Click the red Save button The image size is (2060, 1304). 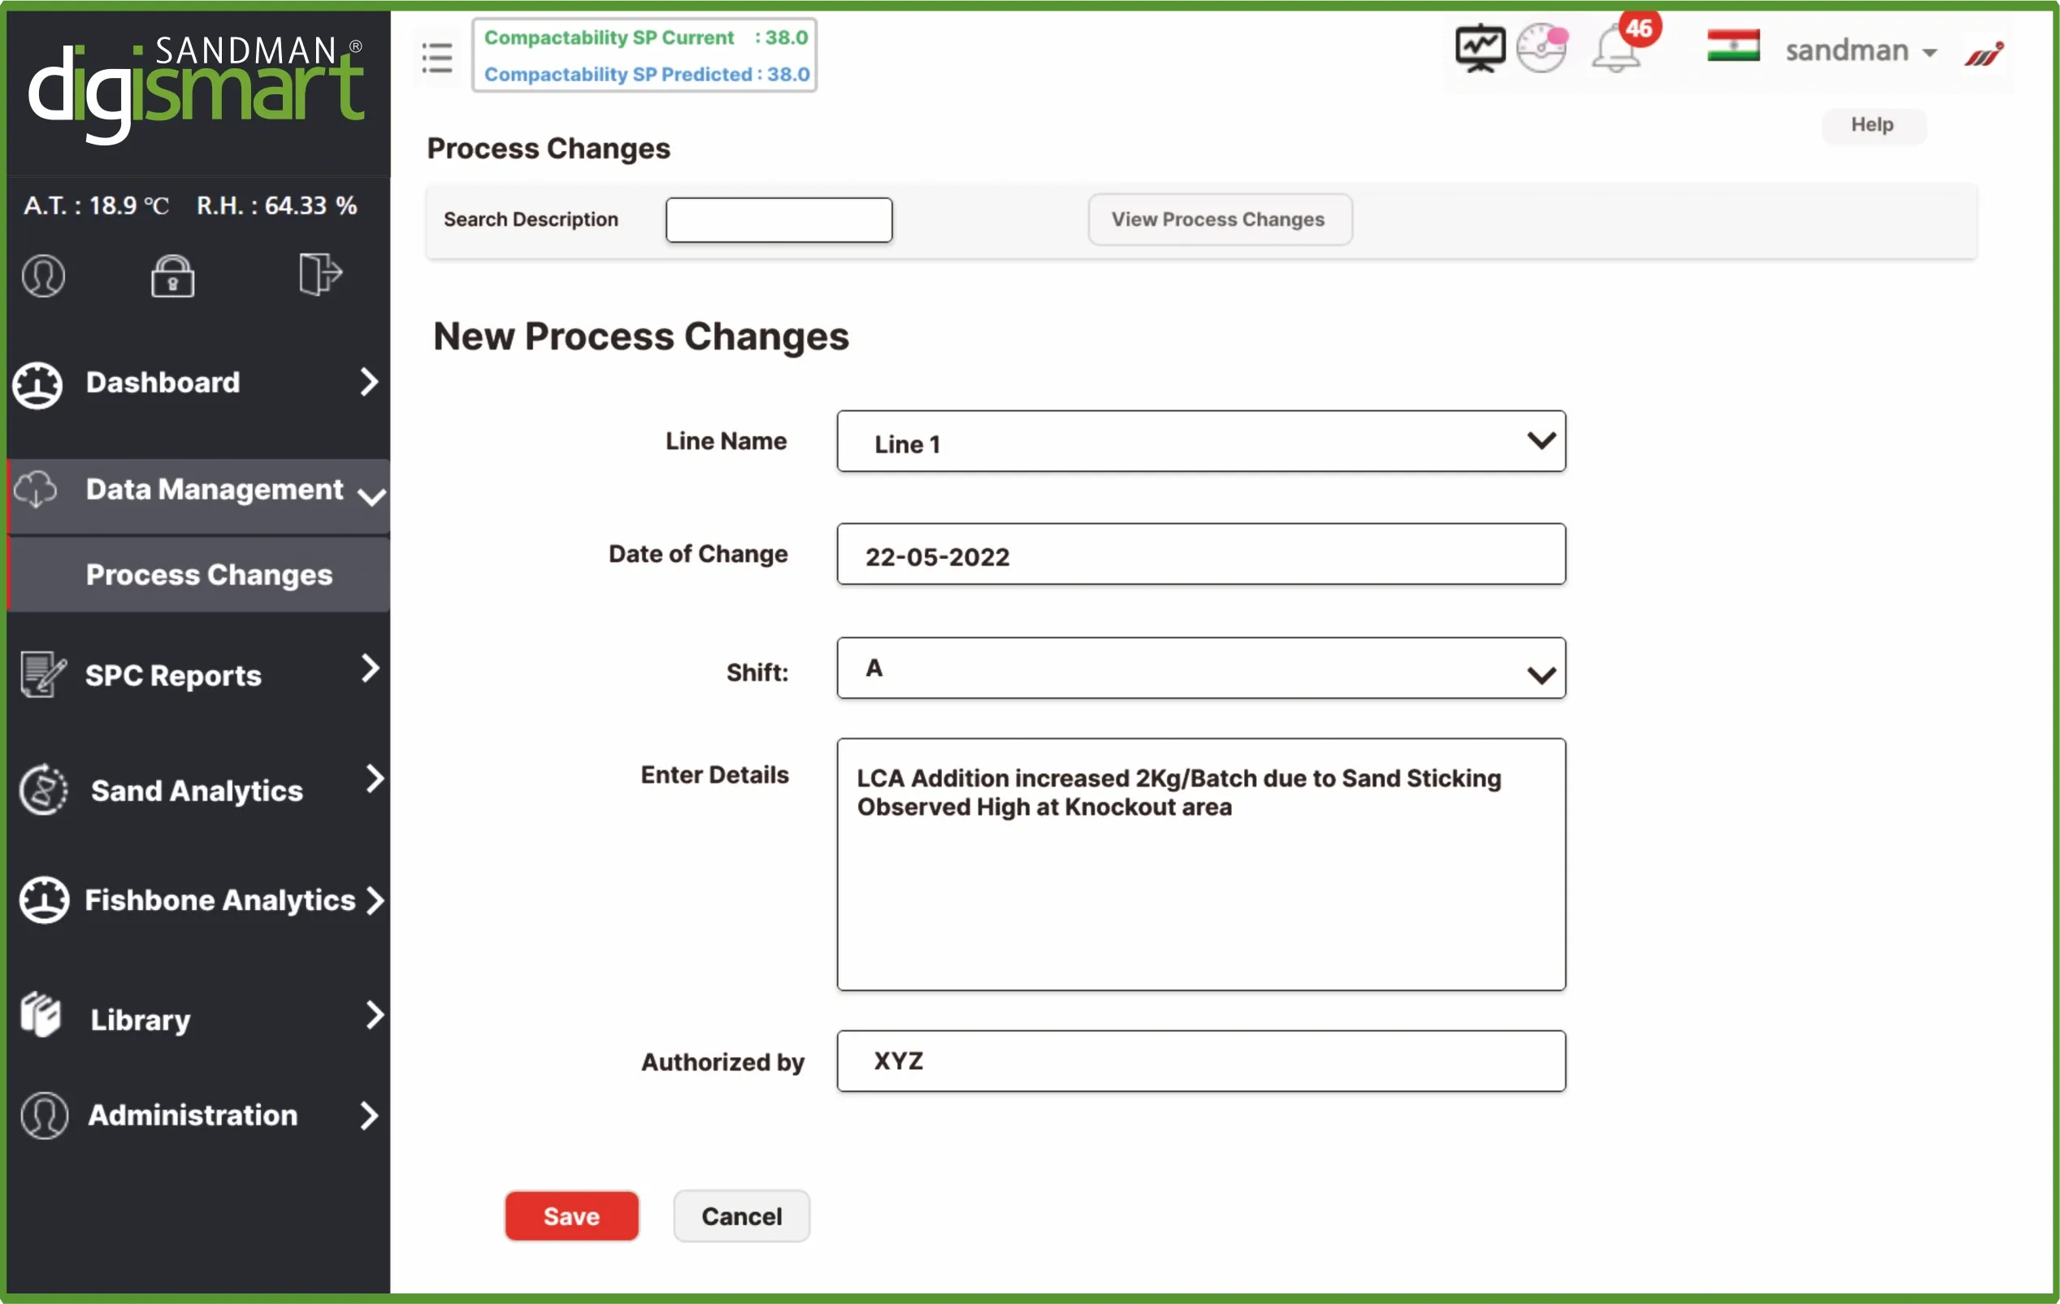[x=571, y=1215]
